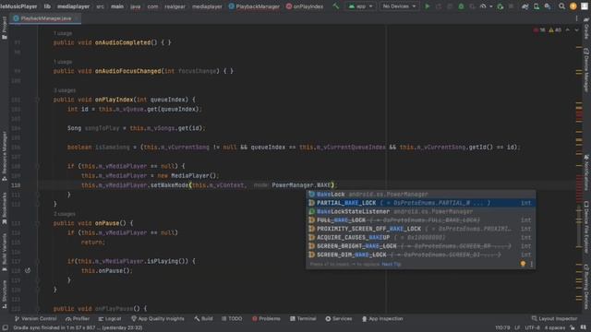
Task: Close the PlaybackManager.java tab
Action: [76, 18]
